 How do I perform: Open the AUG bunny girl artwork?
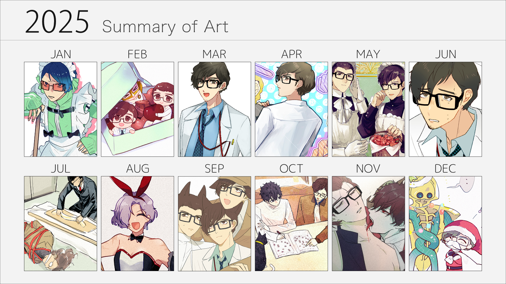138,223
